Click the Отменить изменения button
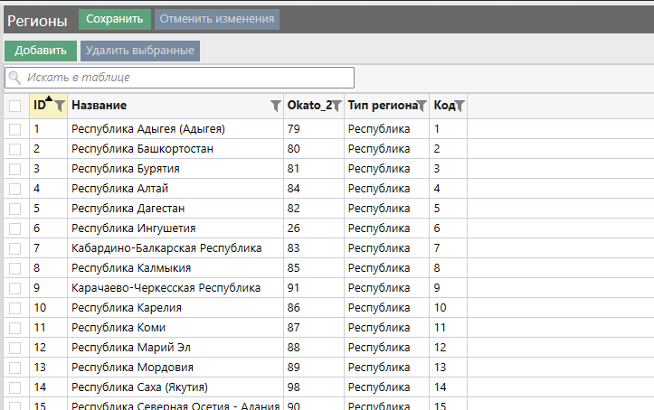The image size is (654, 410). [217, 19]
